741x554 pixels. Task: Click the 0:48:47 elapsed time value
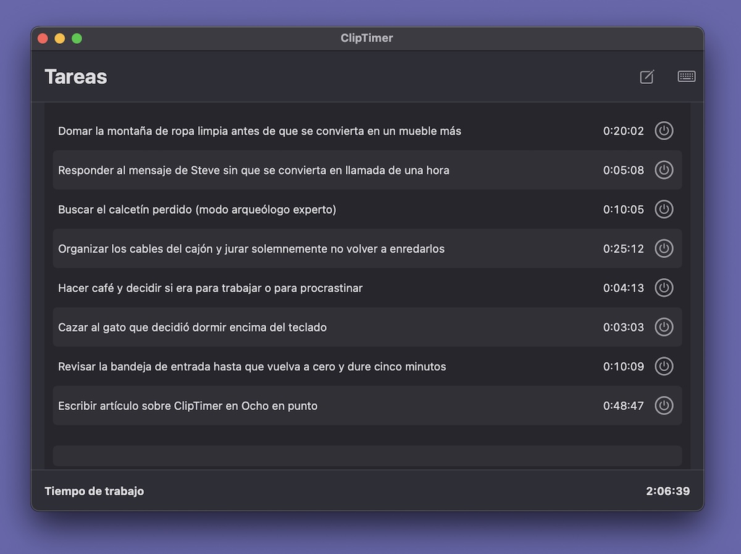tap(624, 406)
